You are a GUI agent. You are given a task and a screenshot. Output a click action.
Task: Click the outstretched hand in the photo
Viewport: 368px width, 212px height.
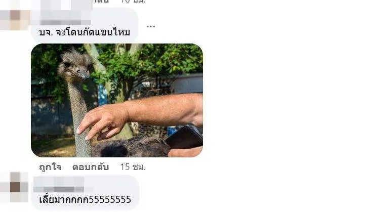[103, 122]
